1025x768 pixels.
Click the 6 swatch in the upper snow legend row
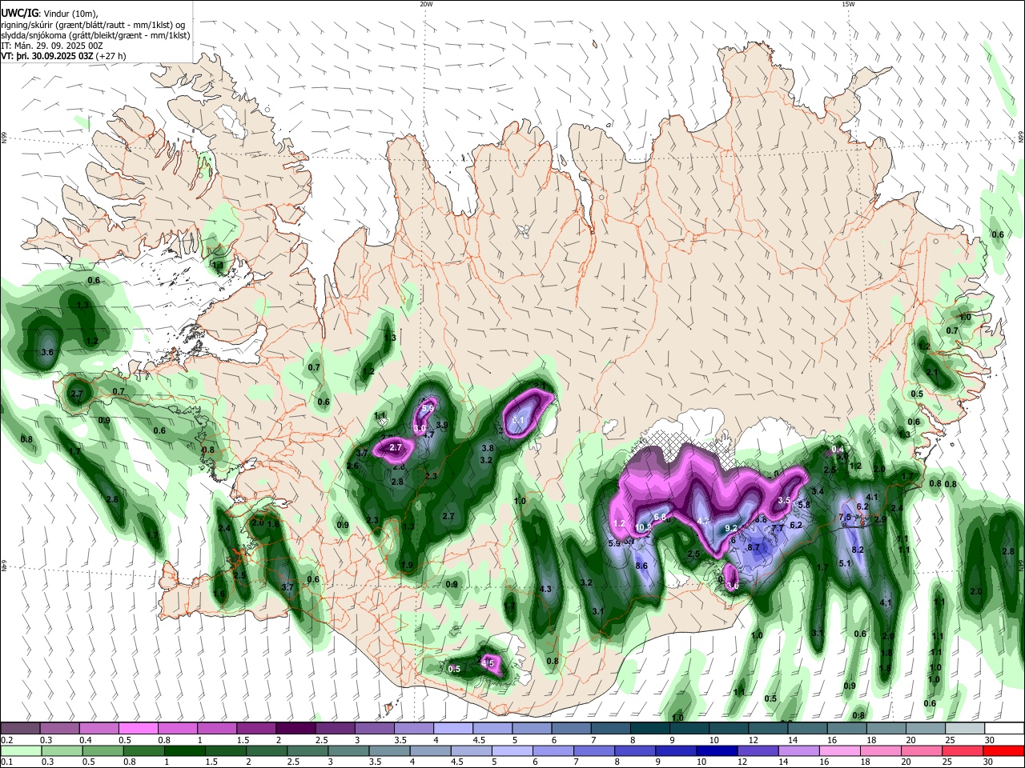tap(570, 728)
